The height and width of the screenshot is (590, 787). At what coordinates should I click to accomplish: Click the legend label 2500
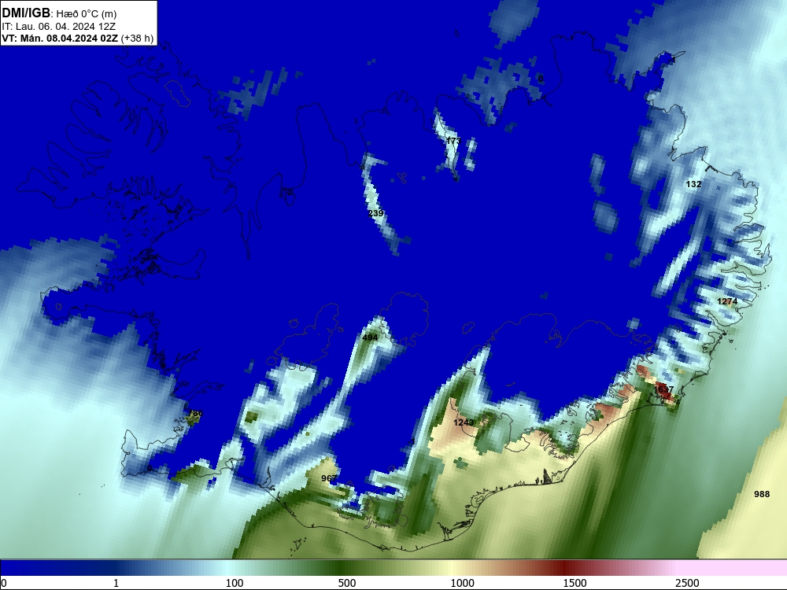point(687,583)
